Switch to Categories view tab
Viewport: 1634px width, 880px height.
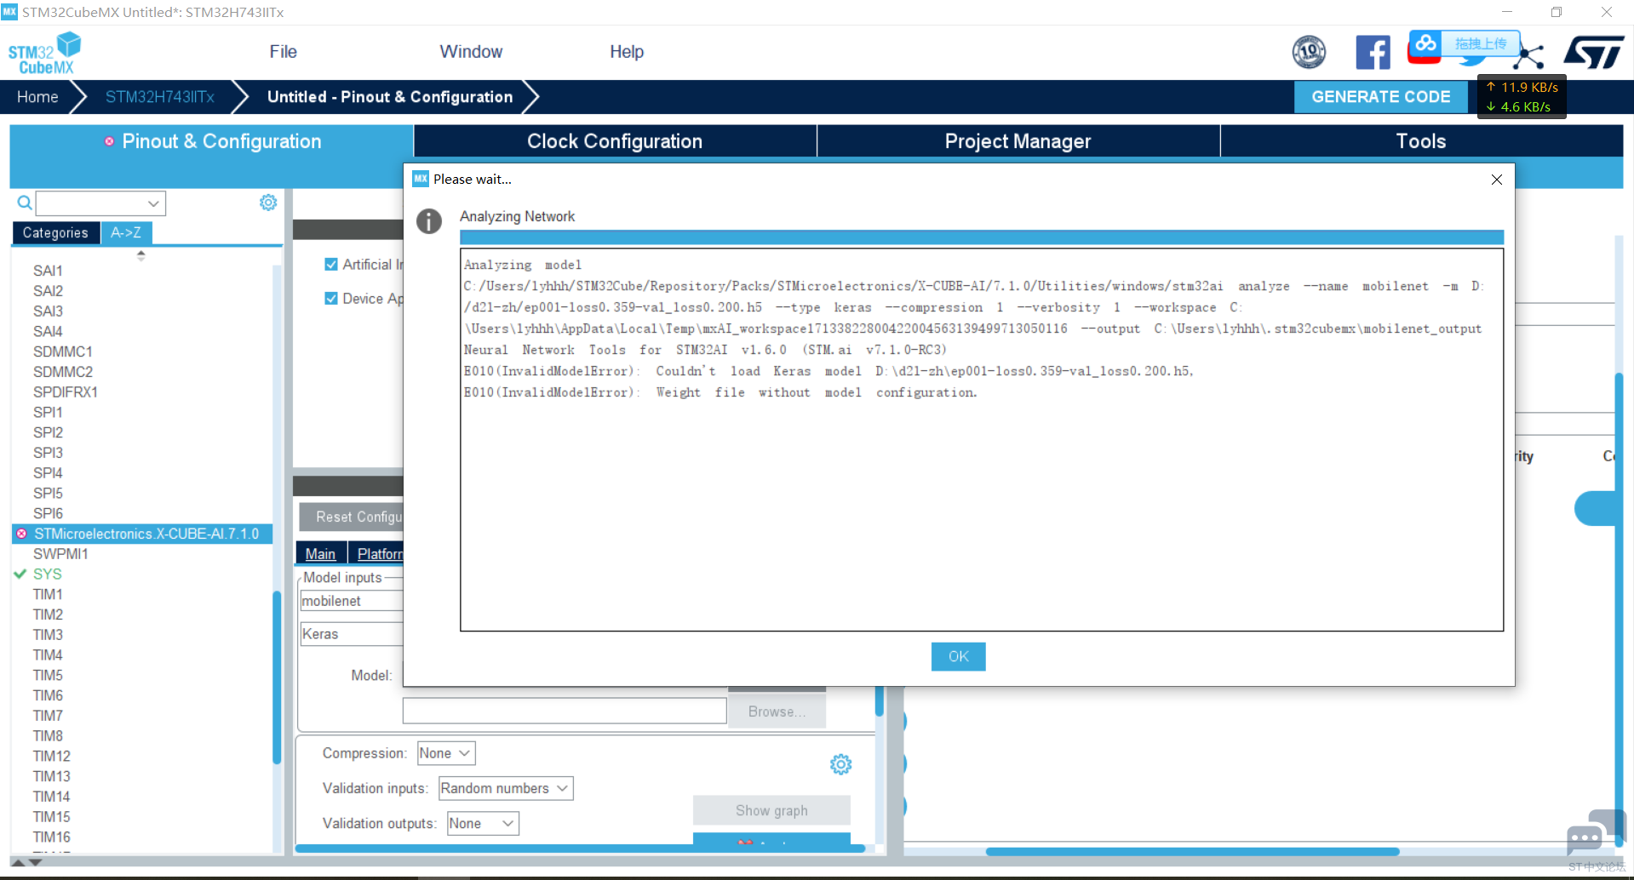(x=55, y=232)
